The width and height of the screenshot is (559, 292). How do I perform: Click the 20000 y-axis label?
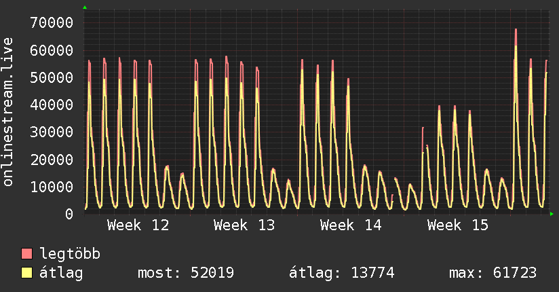[x=52, y=160]
